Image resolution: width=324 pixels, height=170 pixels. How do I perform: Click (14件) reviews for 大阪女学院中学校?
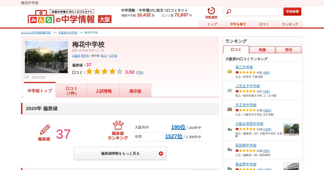[x=267, y=129]
